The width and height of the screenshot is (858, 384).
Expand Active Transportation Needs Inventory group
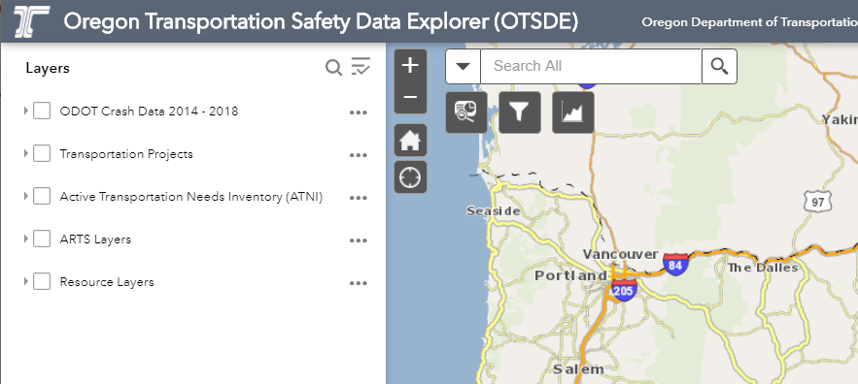pos(25,196)
